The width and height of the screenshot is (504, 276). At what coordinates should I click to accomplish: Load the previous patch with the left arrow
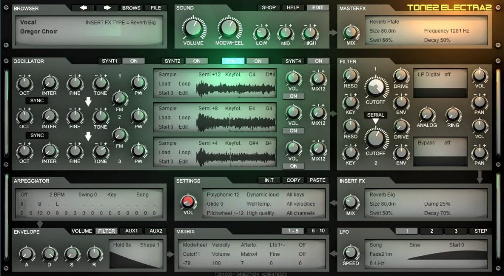pyautogui.click(x=83, y=8)
